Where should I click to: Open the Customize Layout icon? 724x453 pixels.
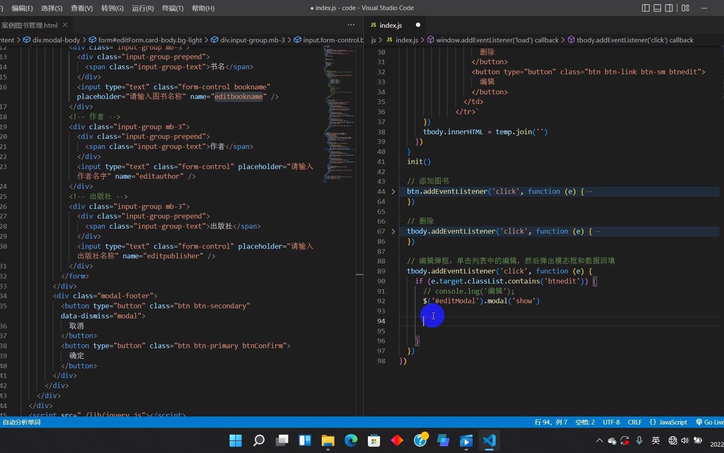[x=685, y=8]
